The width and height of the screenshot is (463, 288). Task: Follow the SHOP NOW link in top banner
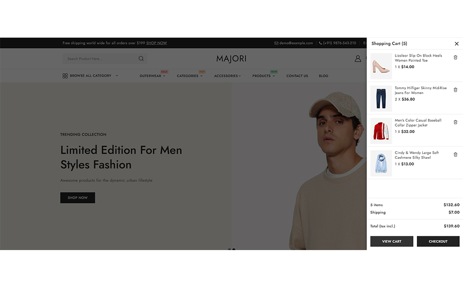pyautogui.click(x=156, y=43)
